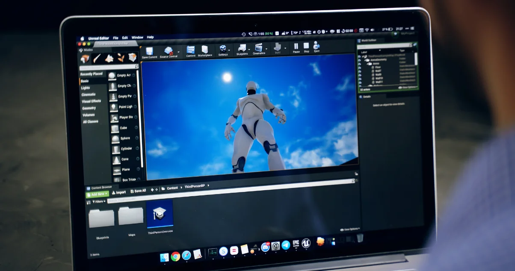
Task: Select the Sphere actor icon
Action: coord(115,139)
